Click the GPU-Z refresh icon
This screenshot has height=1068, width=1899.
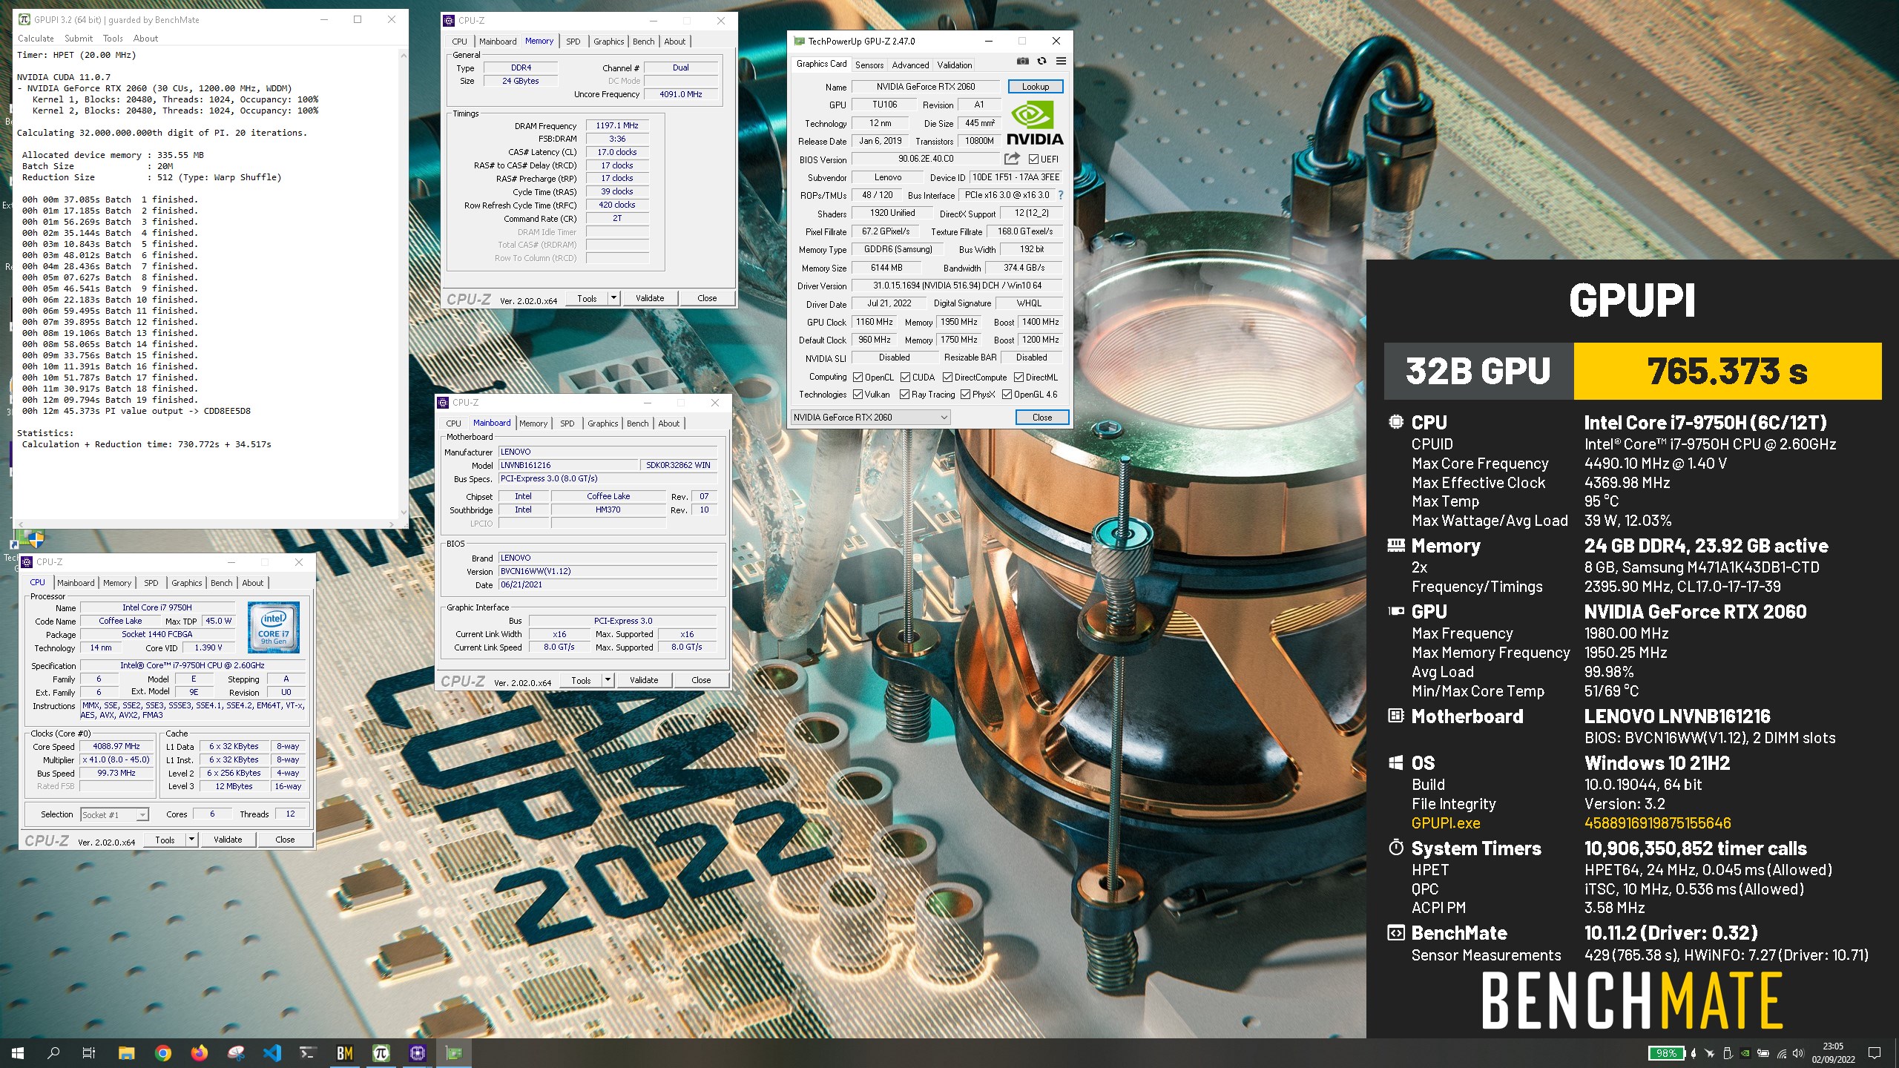1041,62
